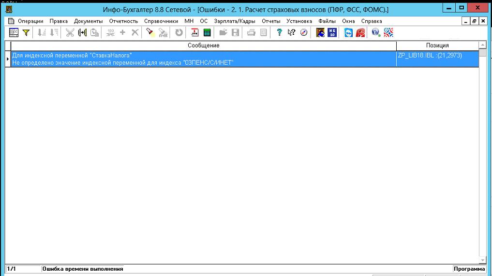
Task: Open the Файлы menu
Action: click(327, 21)
